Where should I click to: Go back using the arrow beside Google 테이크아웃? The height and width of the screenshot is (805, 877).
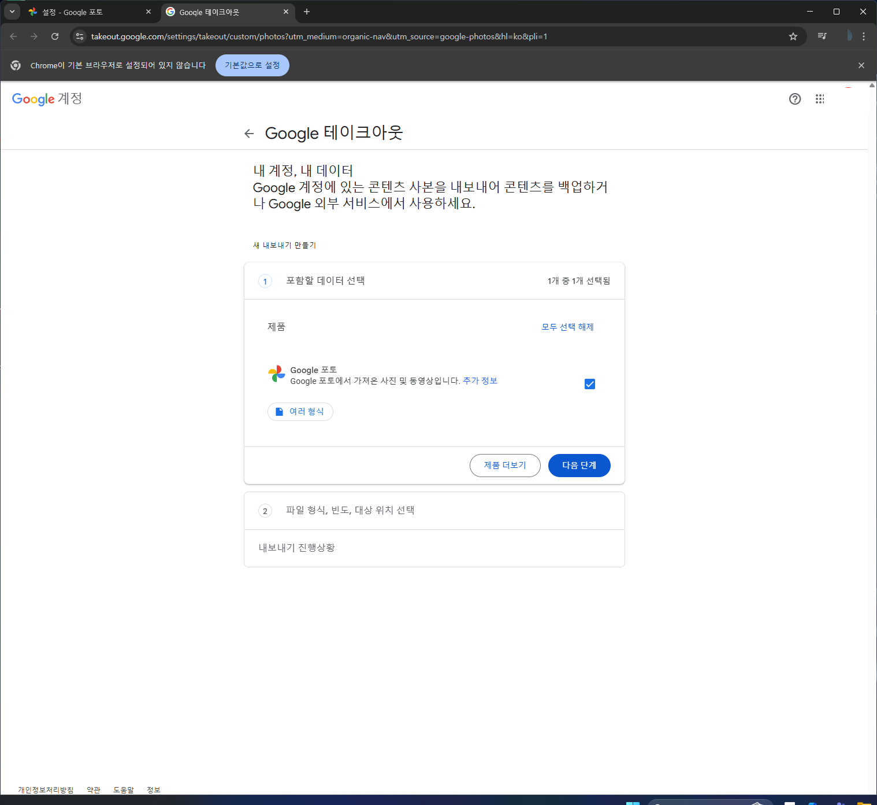pos(249,134)
